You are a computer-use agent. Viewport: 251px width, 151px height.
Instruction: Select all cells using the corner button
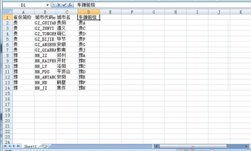point(8,12)
